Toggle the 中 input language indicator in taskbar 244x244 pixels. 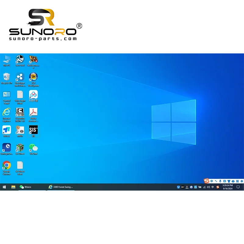pos(213,187)
